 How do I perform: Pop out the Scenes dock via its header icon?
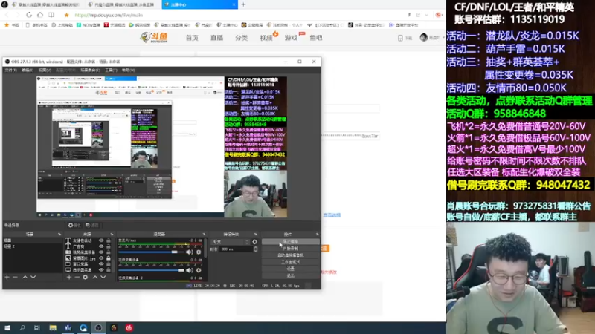(x=59, y=235)
